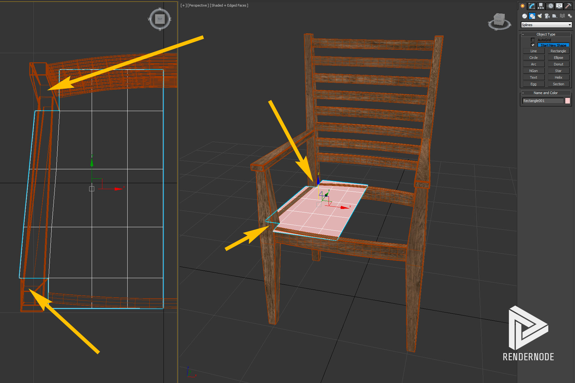
Task: Select the Geometry sphere category icon
Action: tap(524, 16)
